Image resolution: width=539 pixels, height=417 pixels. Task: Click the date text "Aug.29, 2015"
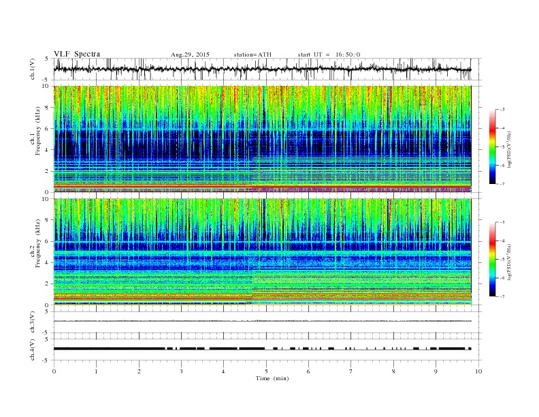[x=190, y=55]
